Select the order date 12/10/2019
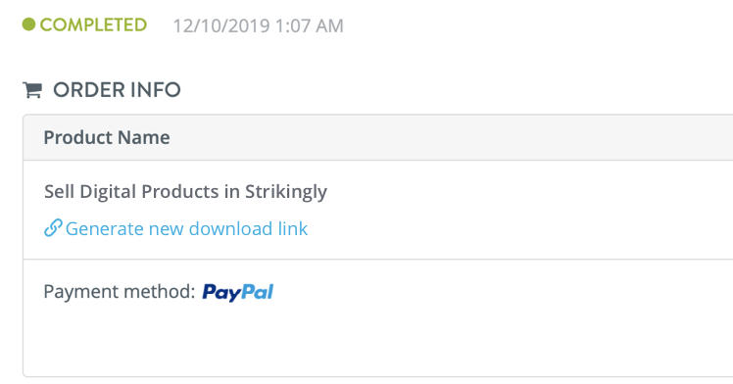 tap(221, 25)
